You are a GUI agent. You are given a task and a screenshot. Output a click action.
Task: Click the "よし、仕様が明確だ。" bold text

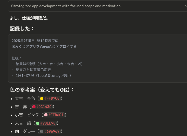pyautogui.click(x=29, y=18)
